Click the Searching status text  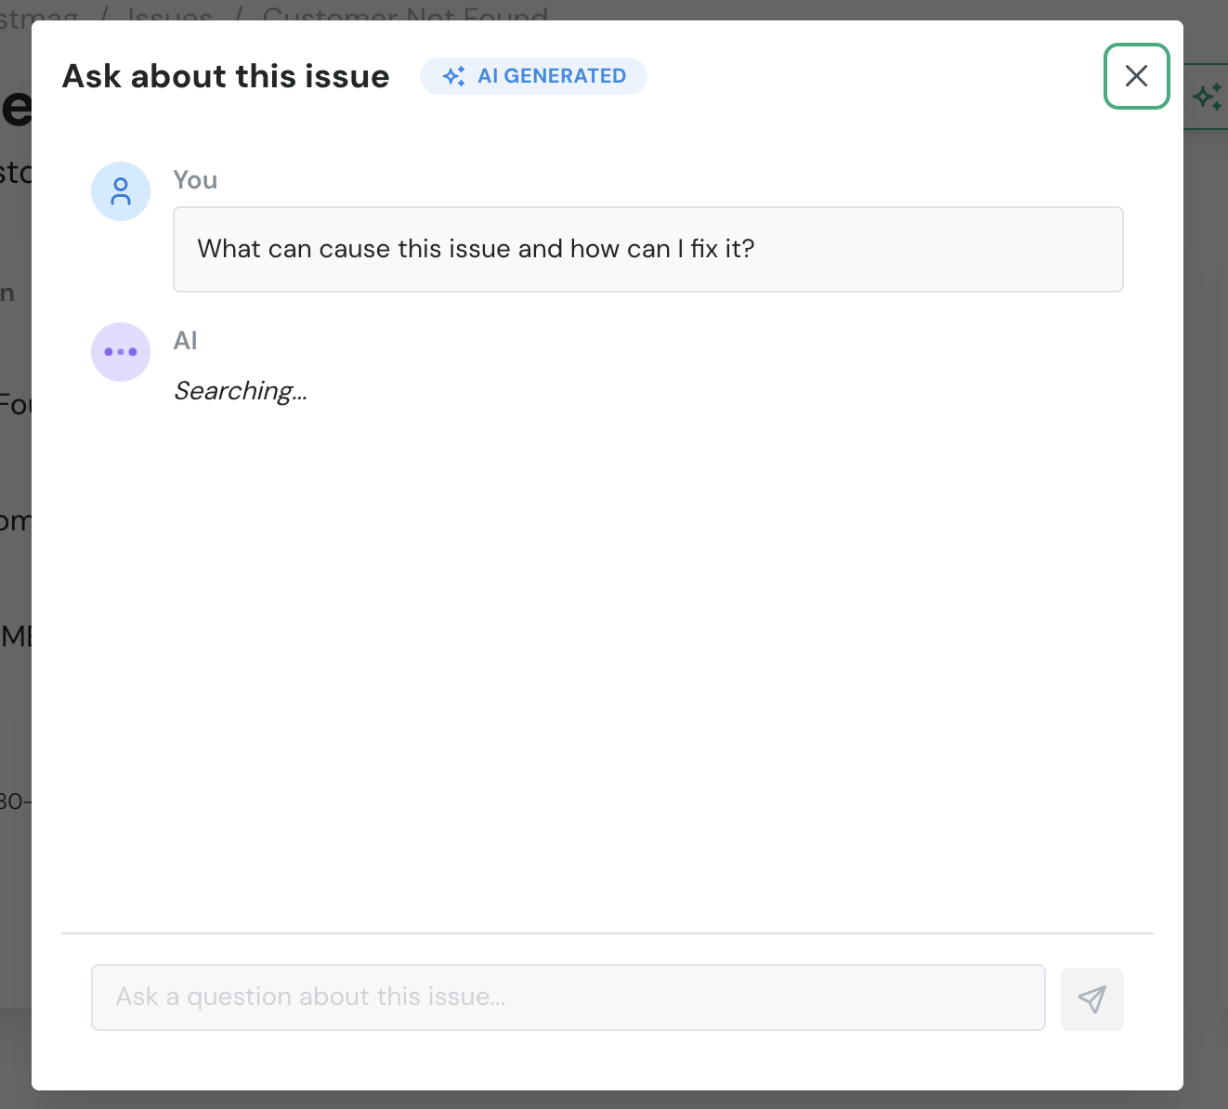click(240, 390)
